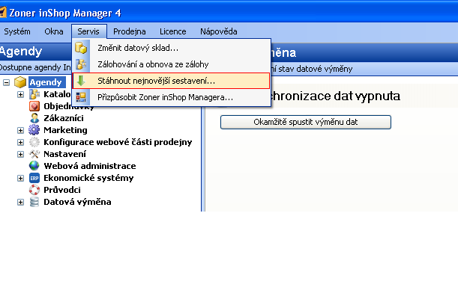Click the customize Manager icon
The width and height of the screenshot is (458, 299).
click(x=81, y=97)
